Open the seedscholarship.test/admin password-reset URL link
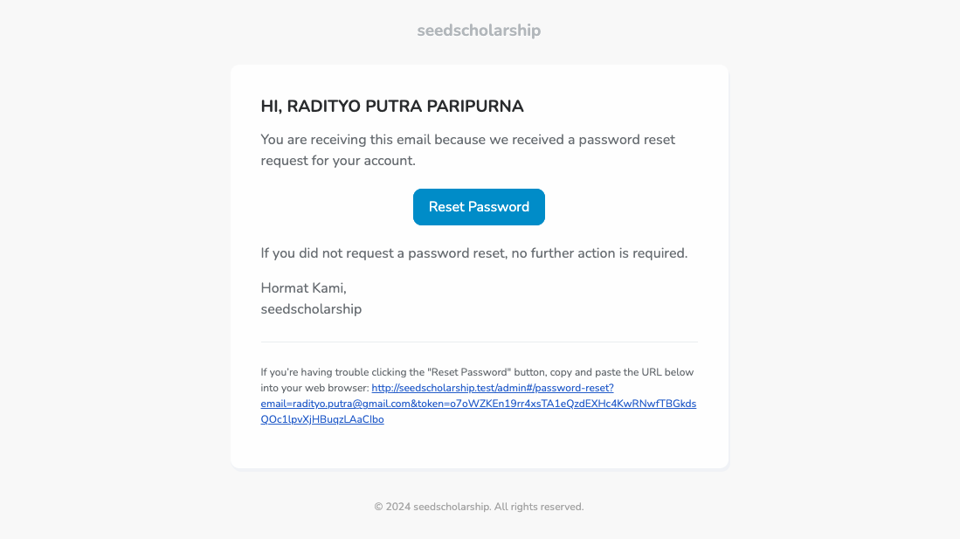960x539 pixels. point(493,388)
